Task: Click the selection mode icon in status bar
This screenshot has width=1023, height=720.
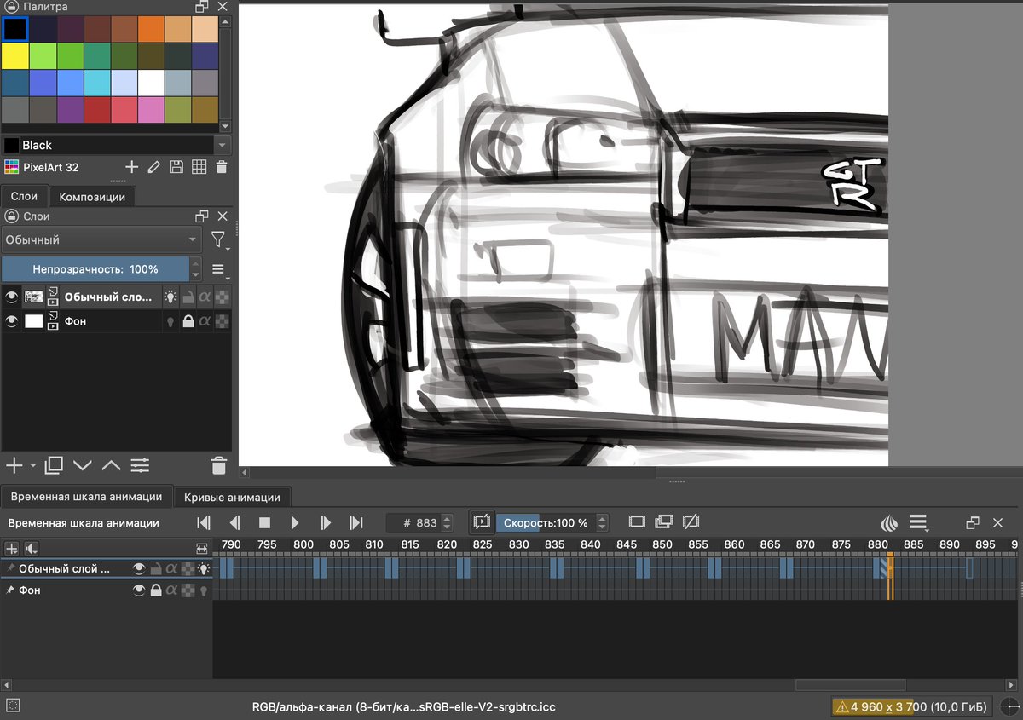Action: (x=12, y=706)
